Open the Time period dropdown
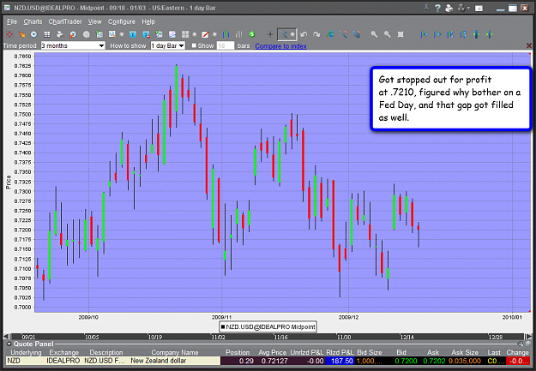Viewport: 536px width, 371px height. tap(73, 45)
